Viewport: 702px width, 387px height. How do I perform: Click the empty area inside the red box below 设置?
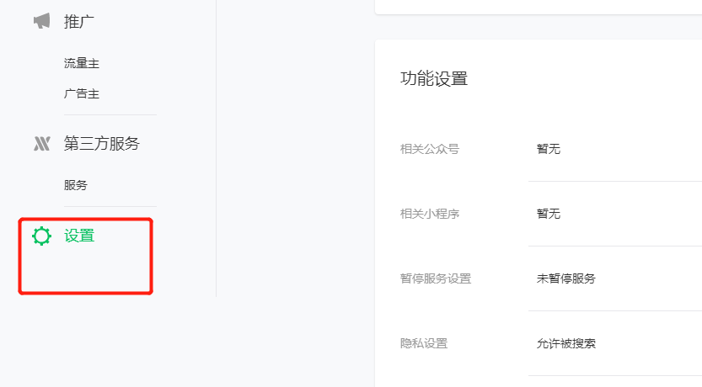tap(84, 271)
